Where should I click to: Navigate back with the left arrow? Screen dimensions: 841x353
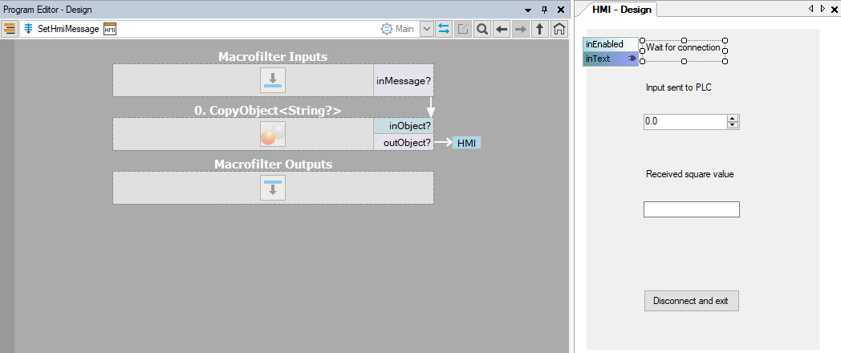click(502, 29)
